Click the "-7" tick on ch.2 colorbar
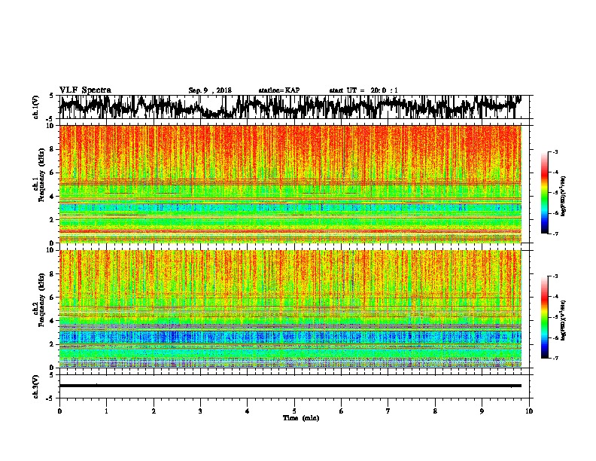 pyautogui.click(x=555, y=358)
